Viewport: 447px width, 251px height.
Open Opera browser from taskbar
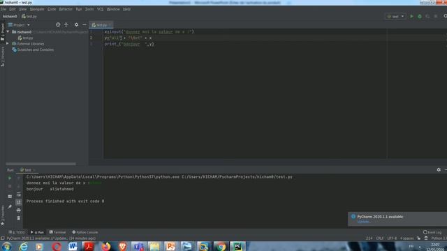pyautogui.click(x=57, y=246)
